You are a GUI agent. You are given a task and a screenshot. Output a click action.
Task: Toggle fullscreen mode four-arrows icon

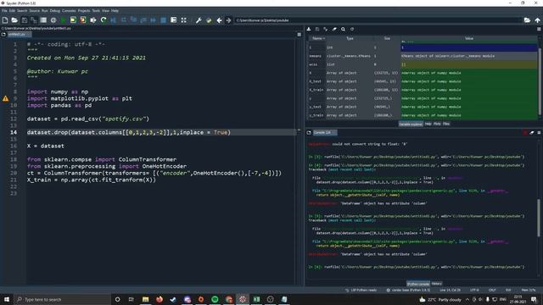point(183,20)
